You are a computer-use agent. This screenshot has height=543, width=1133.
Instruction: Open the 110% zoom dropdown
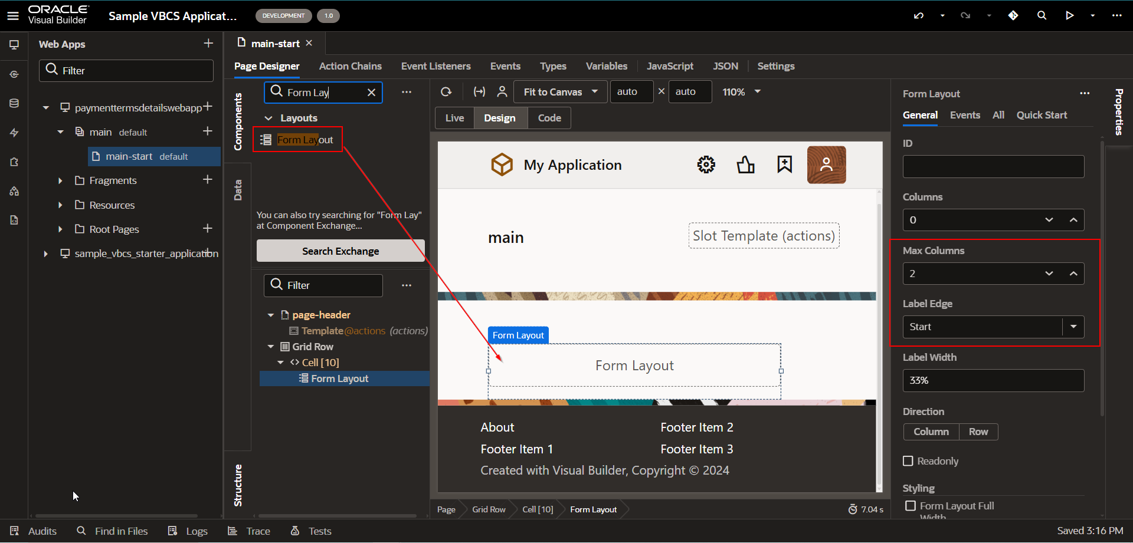742,92
